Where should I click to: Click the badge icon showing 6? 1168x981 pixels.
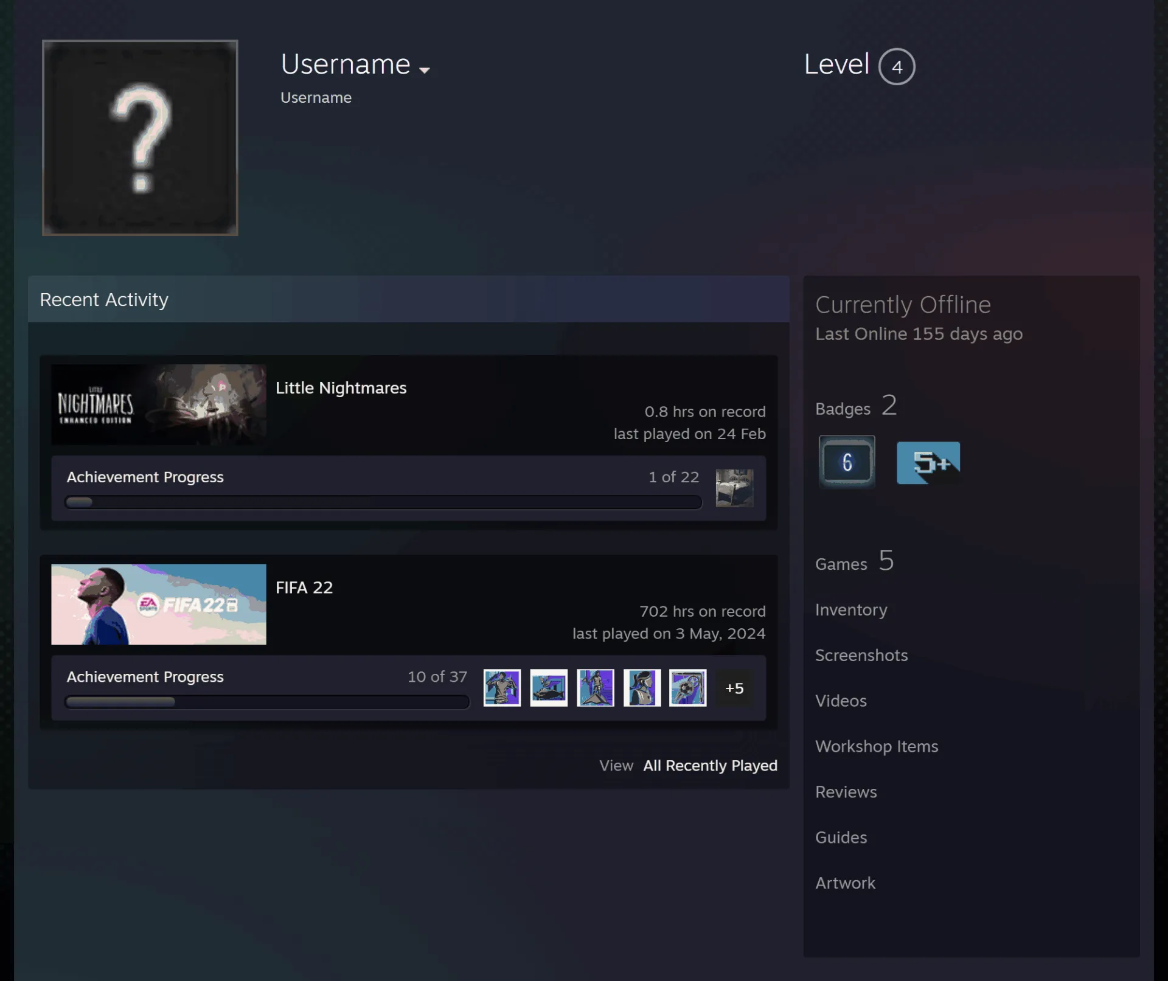click(847, 462)
